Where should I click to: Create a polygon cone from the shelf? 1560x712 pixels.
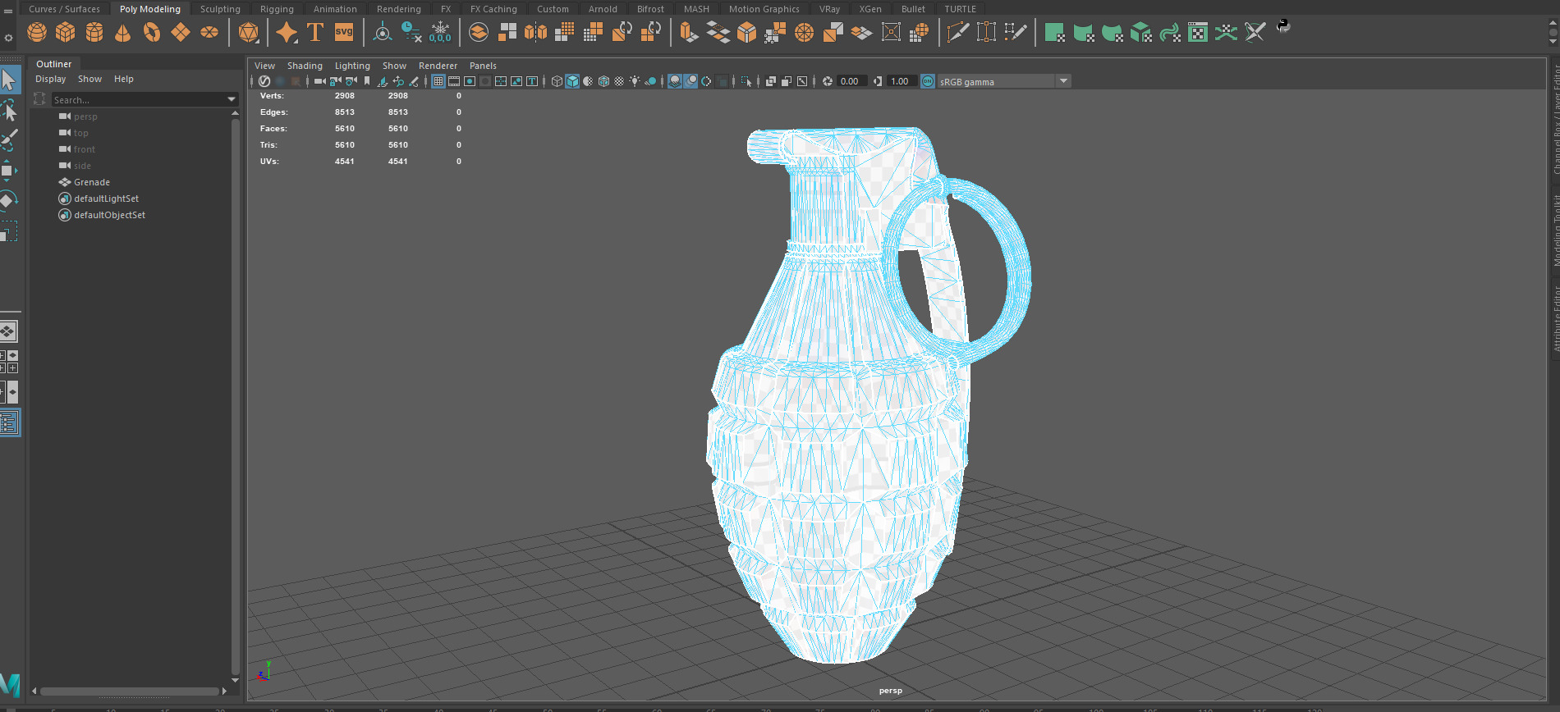coord(123,32)
